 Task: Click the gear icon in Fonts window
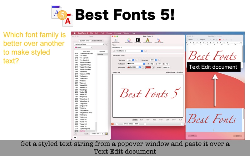(75, 137)
